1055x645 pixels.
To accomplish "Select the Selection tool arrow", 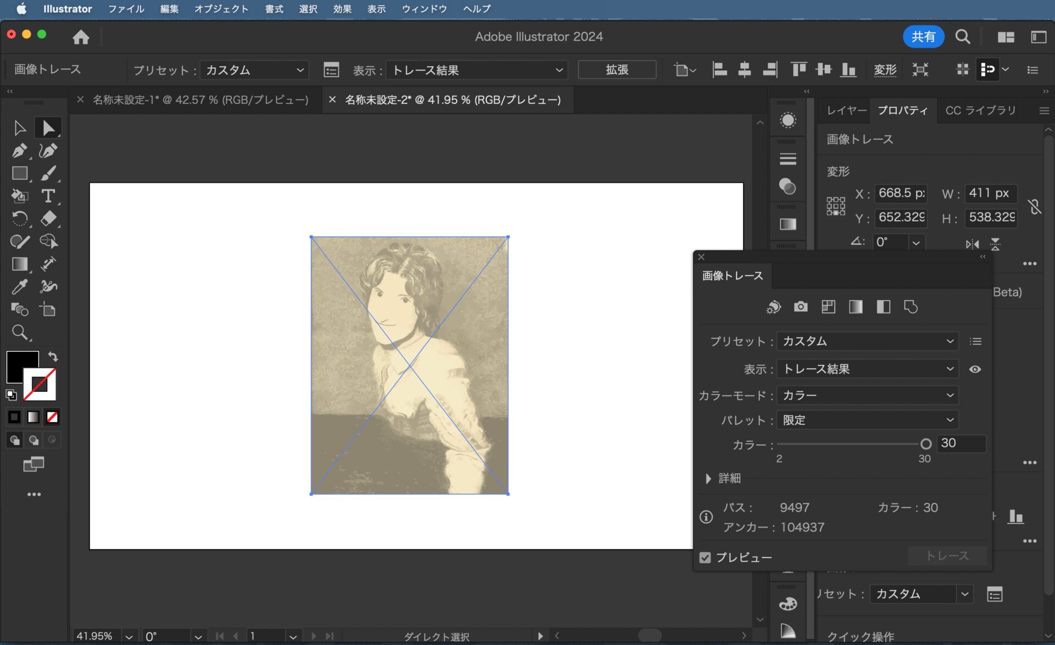I will coord(20,128).
